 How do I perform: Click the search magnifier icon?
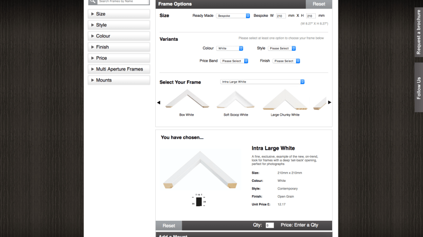(x=93, y=1)
